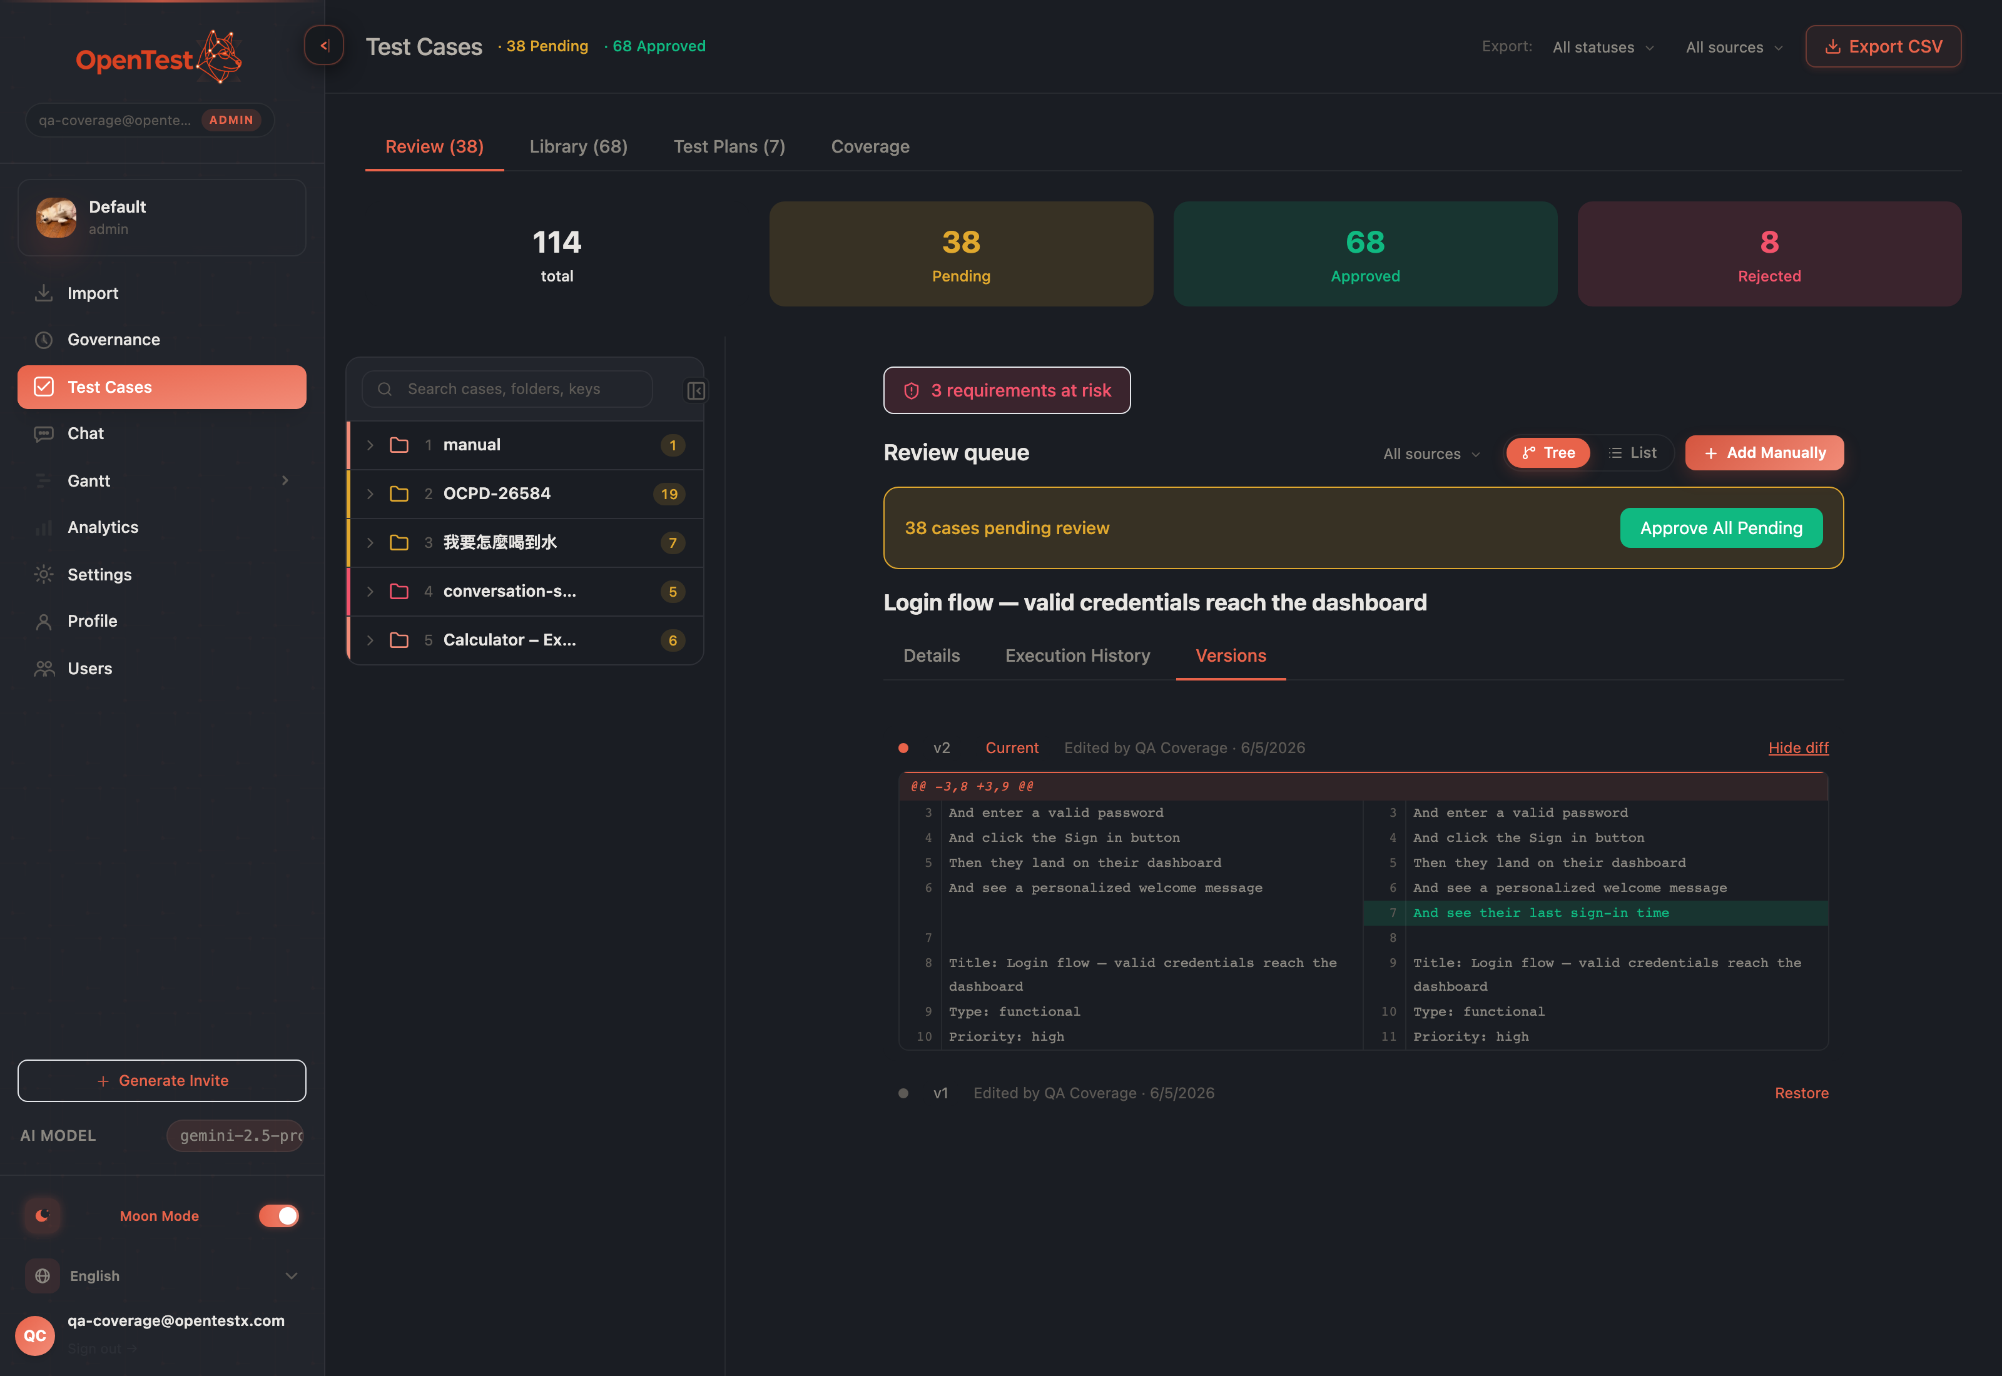This screenshot has width=2002, height=1376.
Task: Click the shield icon in requirements at risk
Action: [x=912, y=390]
